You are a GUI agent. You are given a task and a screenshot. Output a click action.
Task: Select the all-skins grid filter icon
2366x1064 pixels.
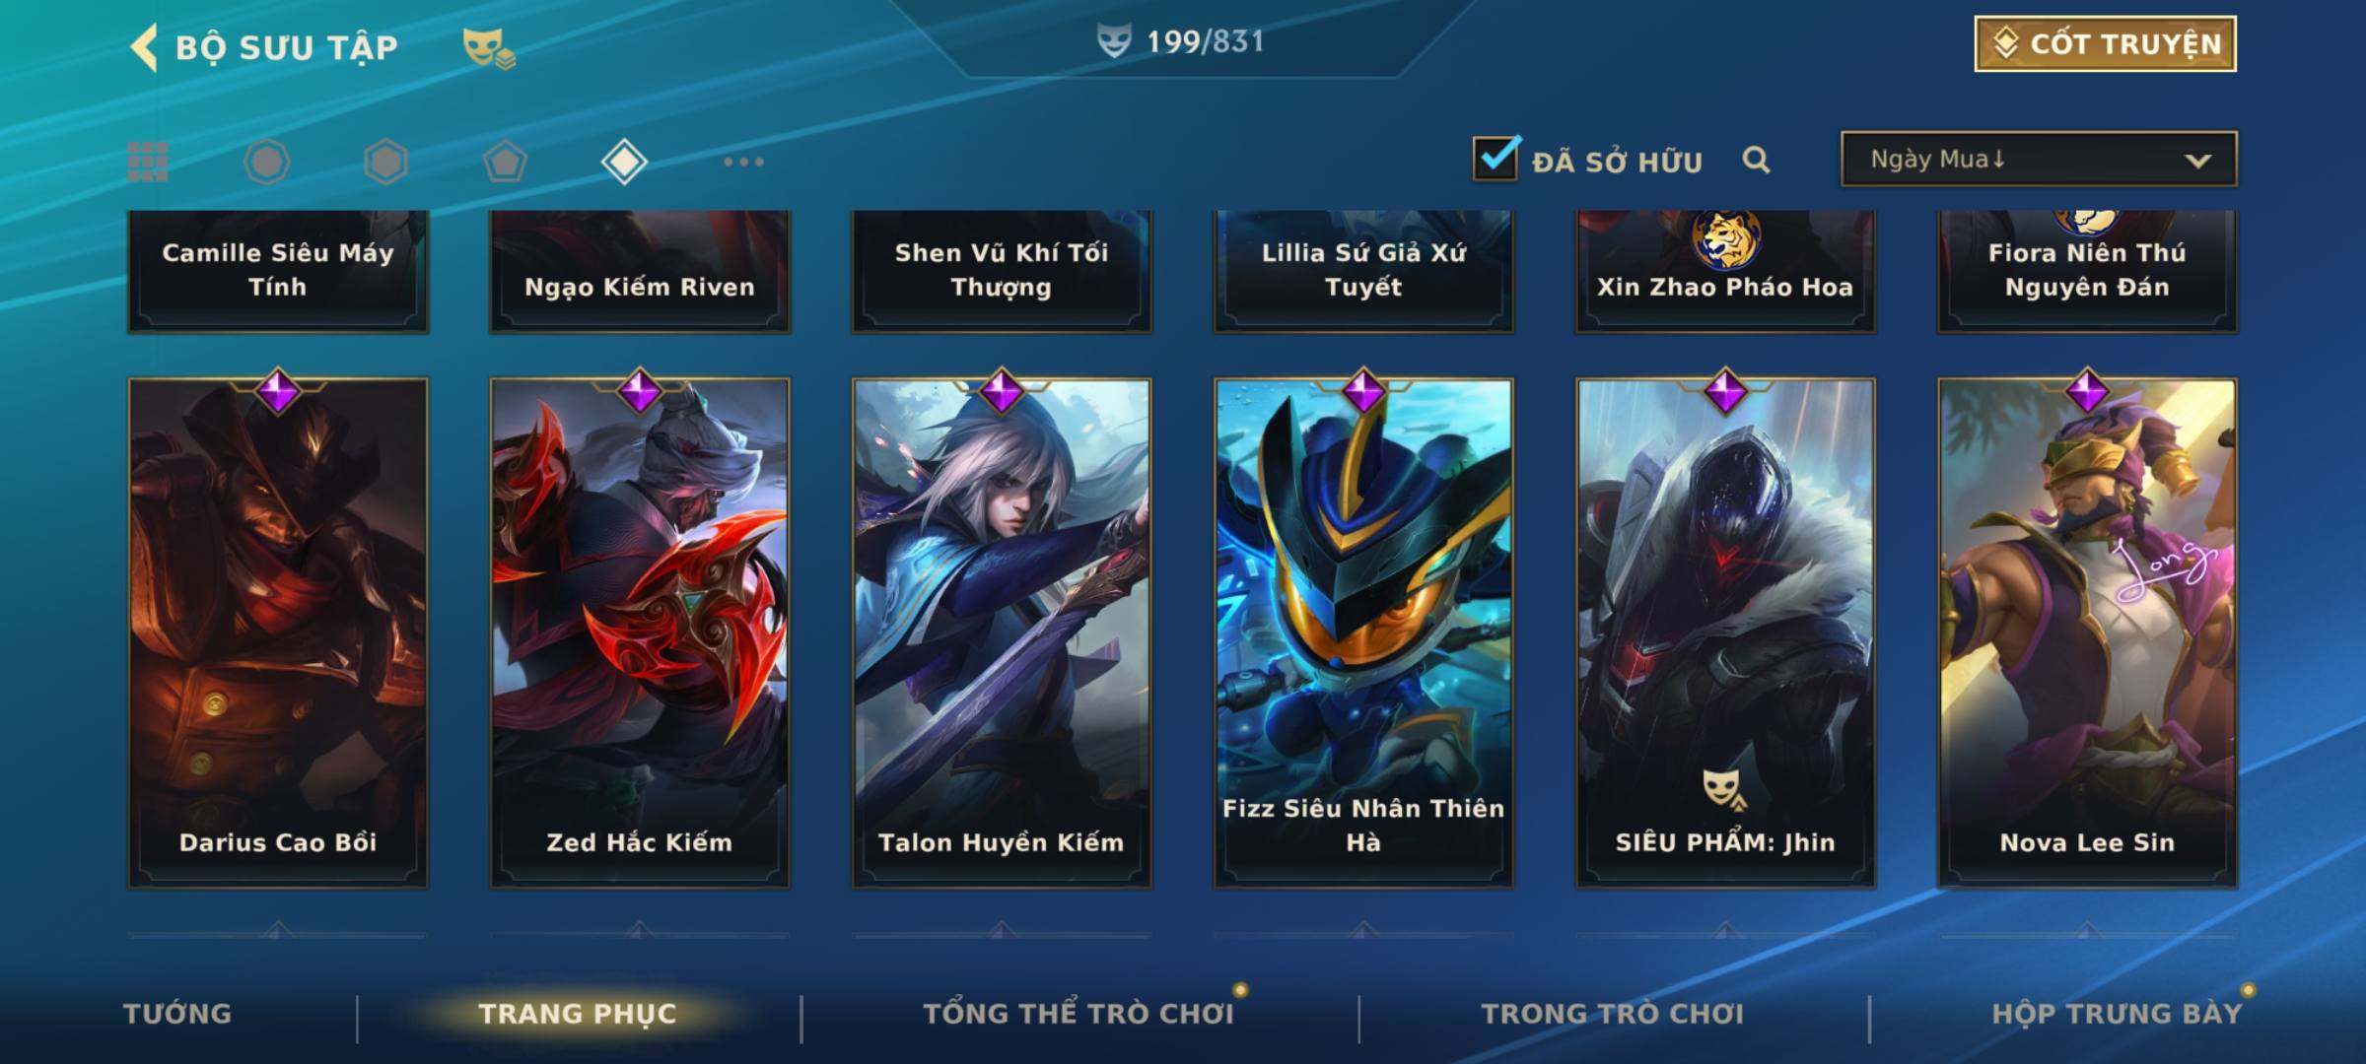tap(148, 162)
